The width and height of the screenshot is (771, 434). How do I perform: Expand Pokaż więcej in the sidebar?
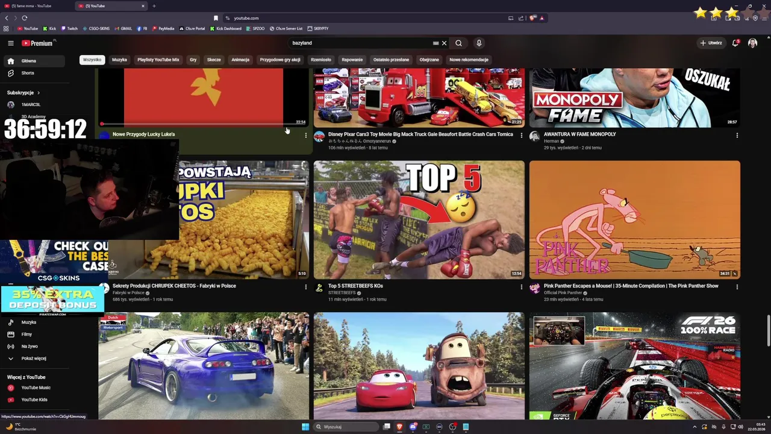(34, 359)
